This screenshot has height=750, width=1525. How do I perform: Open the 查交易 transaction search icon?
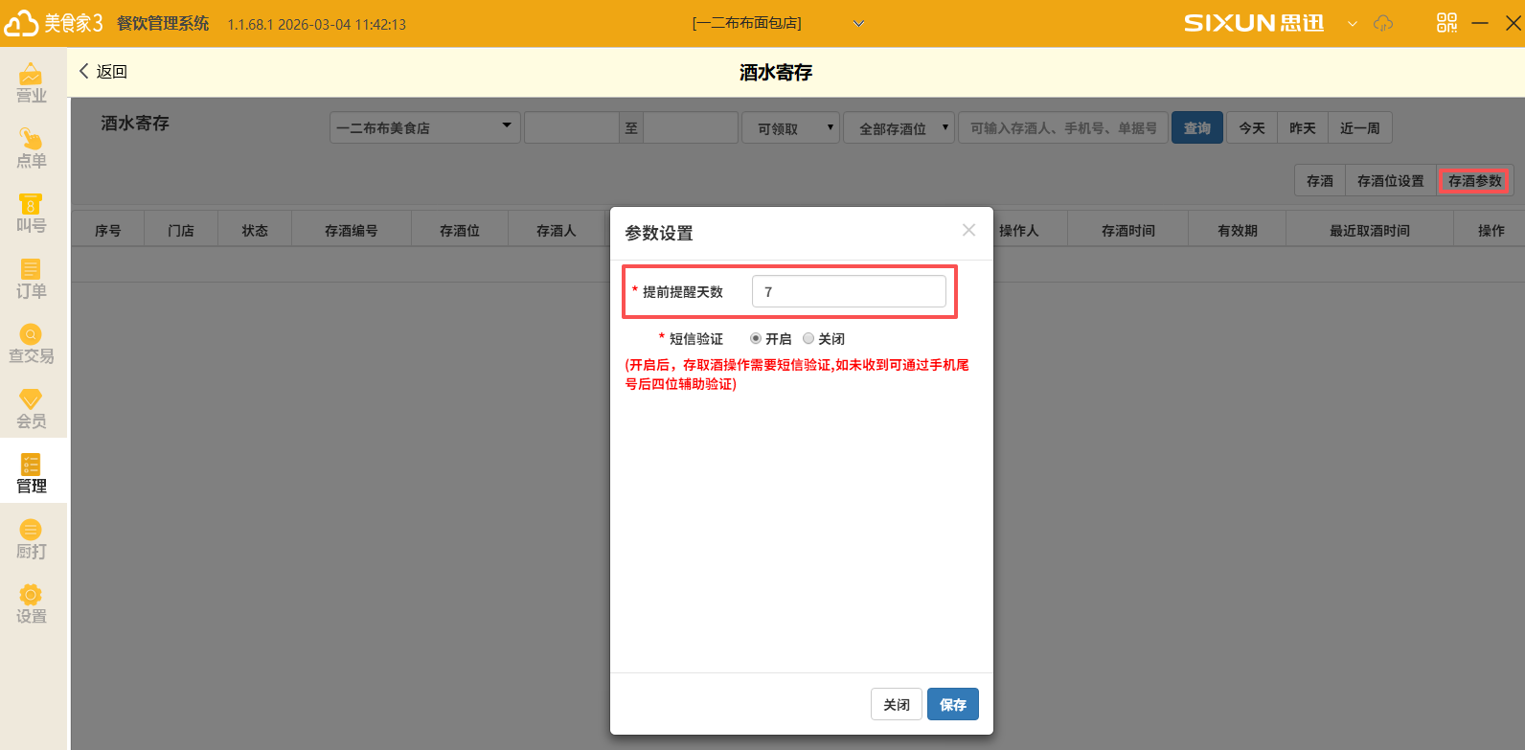[x=32, y=343]
